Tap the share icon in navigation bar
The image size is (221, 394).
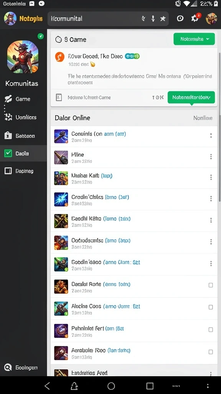click(75, 386)
